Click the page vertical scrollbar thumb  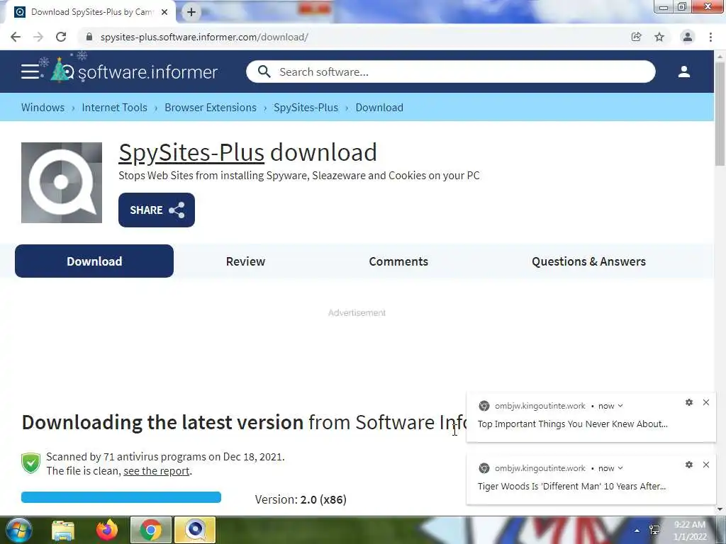(x=720, y=113)
